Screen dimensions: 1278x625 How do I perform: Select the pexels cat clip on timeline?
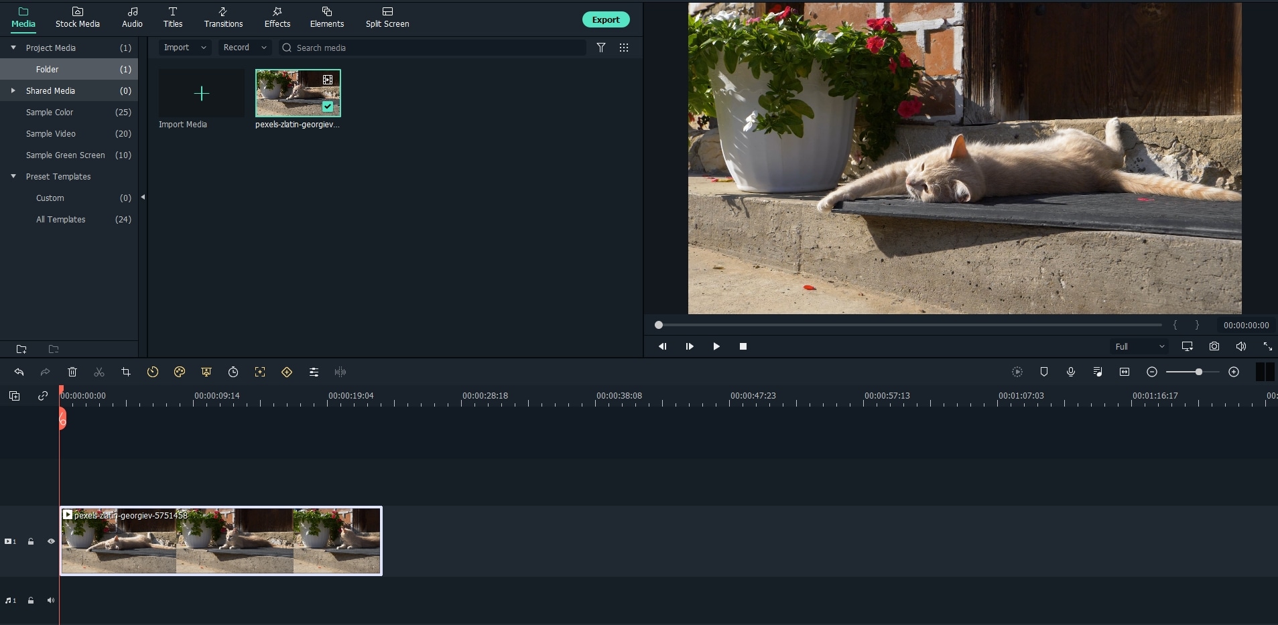(x=221, y=541)
